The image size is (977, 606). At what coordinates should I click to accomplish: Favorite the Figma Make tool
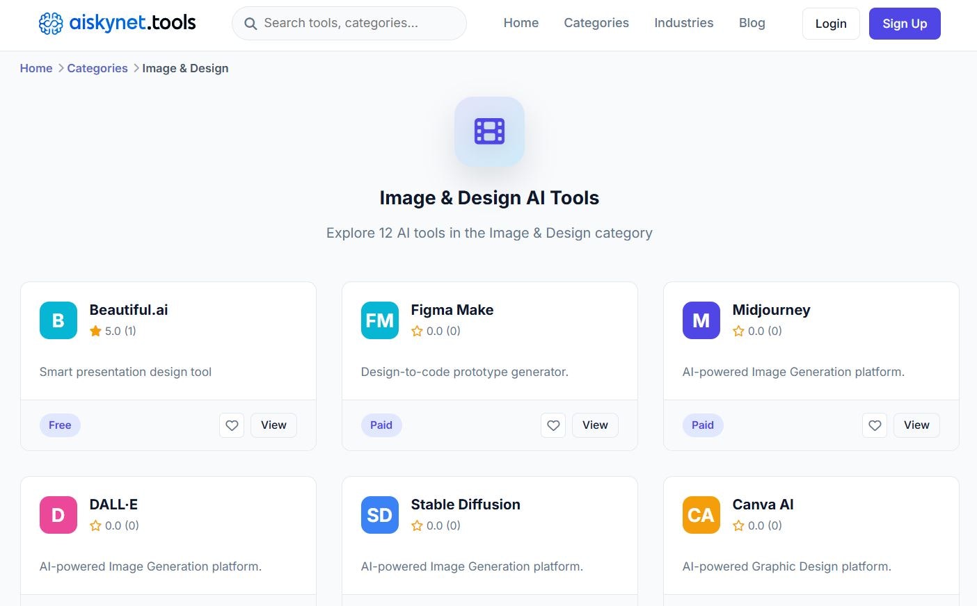[x=553, y=425]
